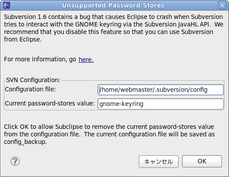This screenshot has width=229, height=177.
Task: Click the Eclipse icon in title bar
Action: pyautogui.click(x=7, y=5)
